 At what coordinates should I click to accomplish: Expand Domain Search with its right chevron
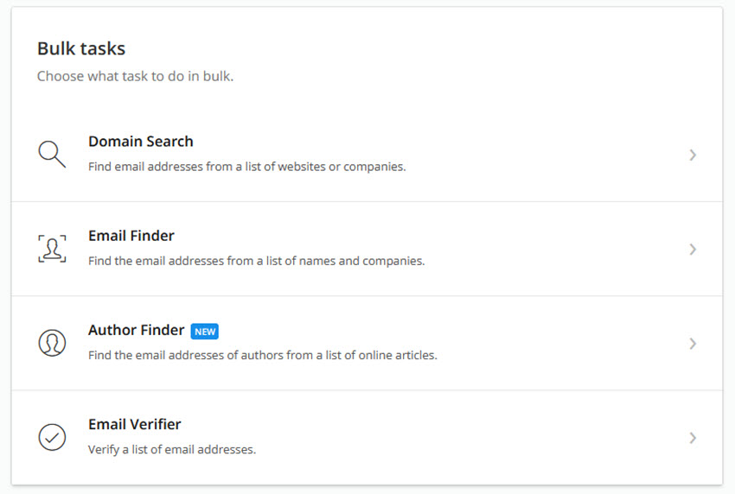click(693, 155)
